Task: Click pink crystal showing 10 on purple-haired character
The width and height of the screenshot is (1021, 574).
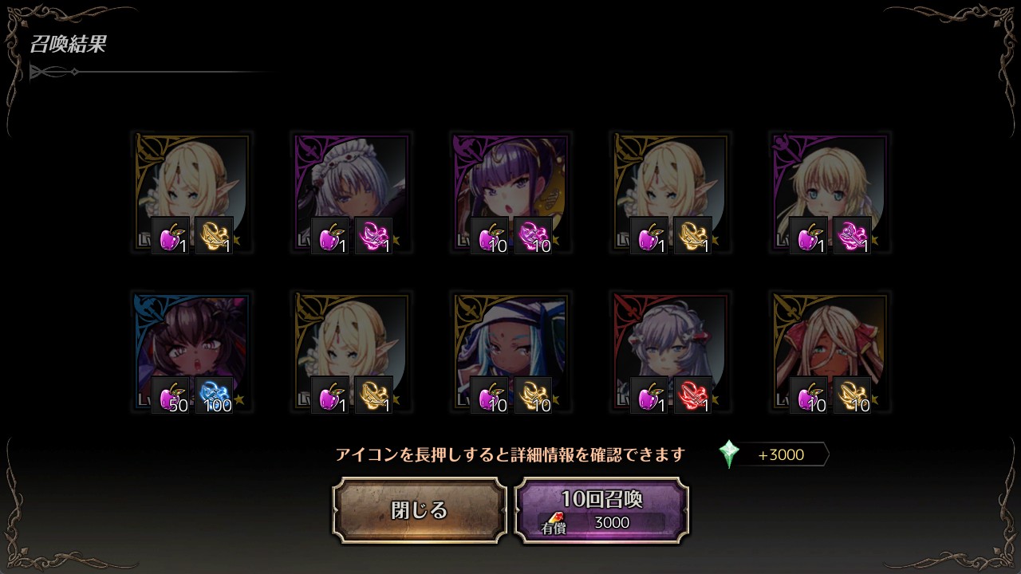Action: click(534, 236)
